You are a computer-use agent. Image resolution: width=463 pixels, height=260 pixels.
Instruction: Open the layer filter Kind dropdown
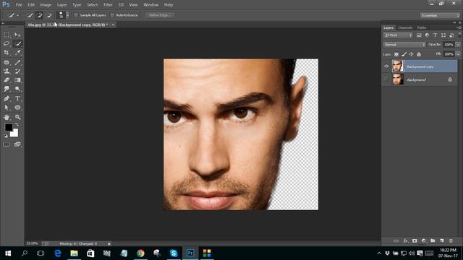398,35
